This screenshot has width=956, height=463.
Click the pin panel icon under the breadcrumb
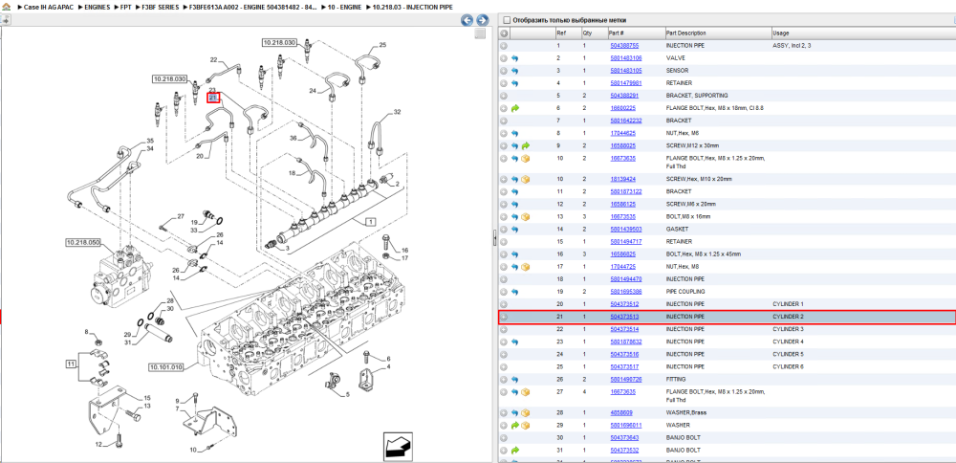point(6,20)
